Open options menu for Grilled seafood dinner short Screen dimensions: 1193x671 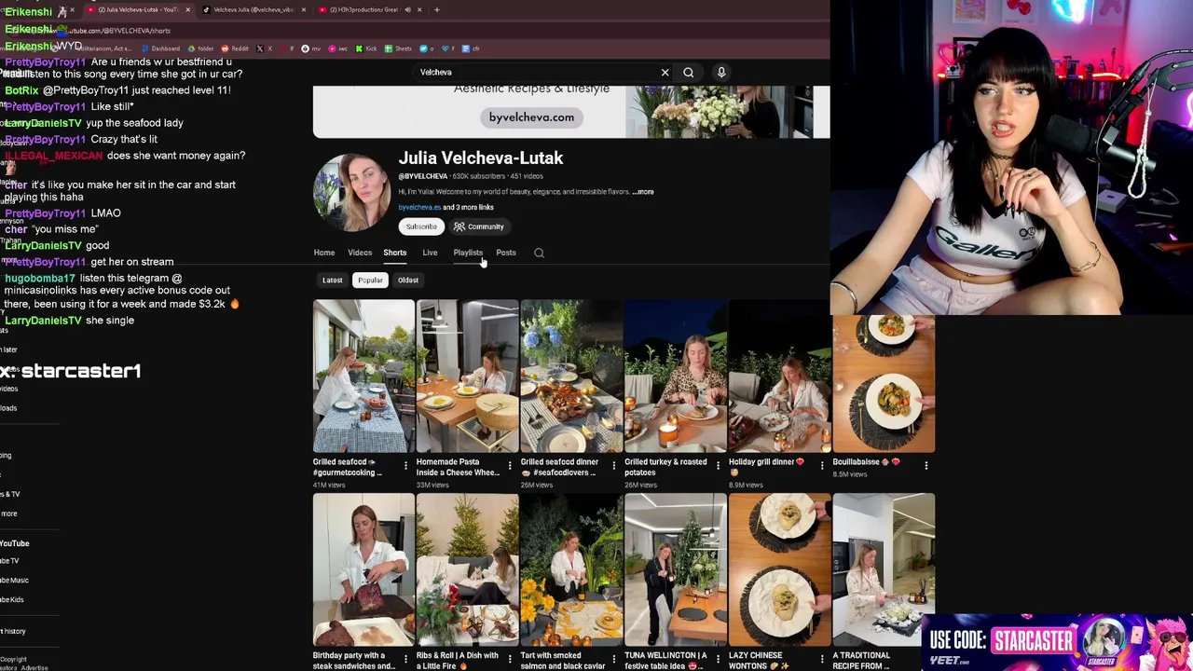[x=613, y=466]
